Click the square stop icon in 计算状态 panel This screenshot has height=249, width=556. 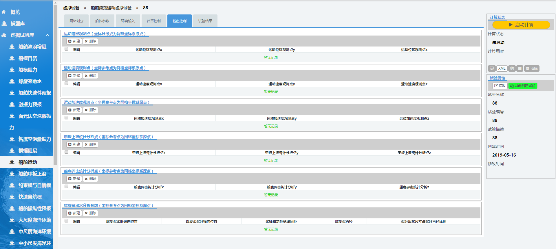pyautogui.click(x=520, y=68)
